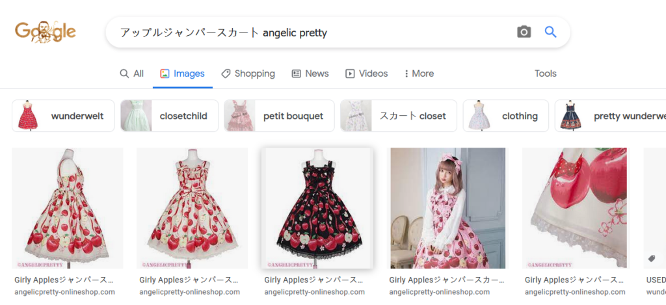Switch to the Shopping tab

248,73
